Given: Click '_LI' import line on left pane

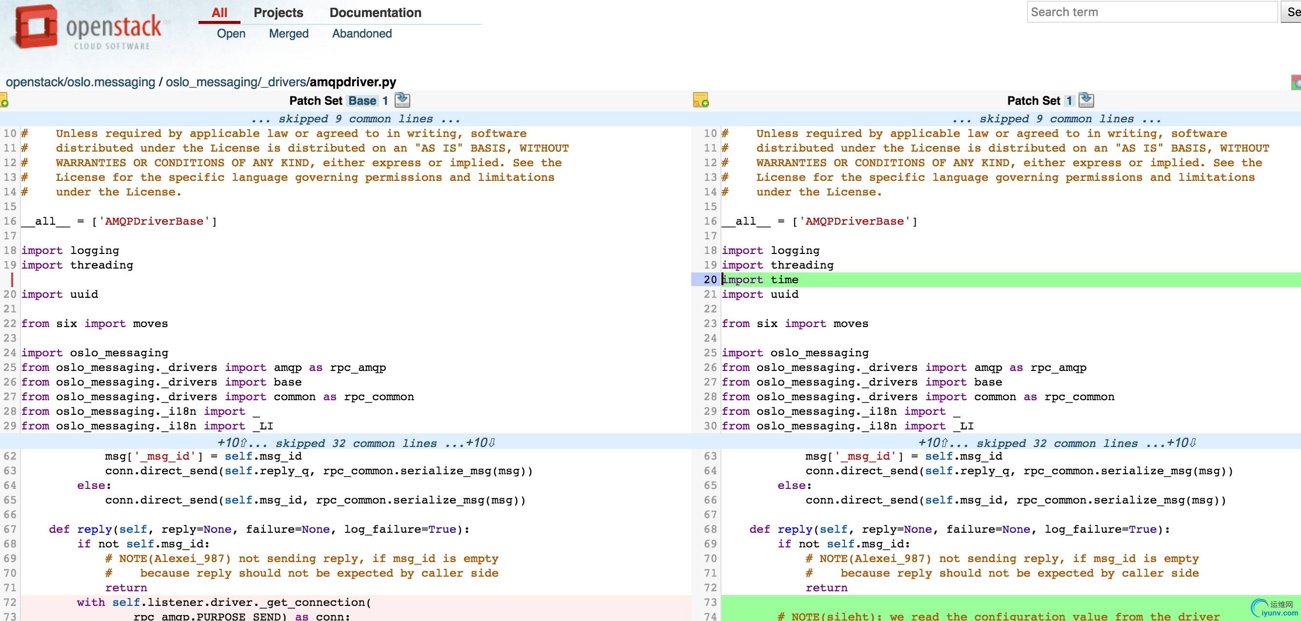Looking at the screenshot, I should click(x=147, y=426).
